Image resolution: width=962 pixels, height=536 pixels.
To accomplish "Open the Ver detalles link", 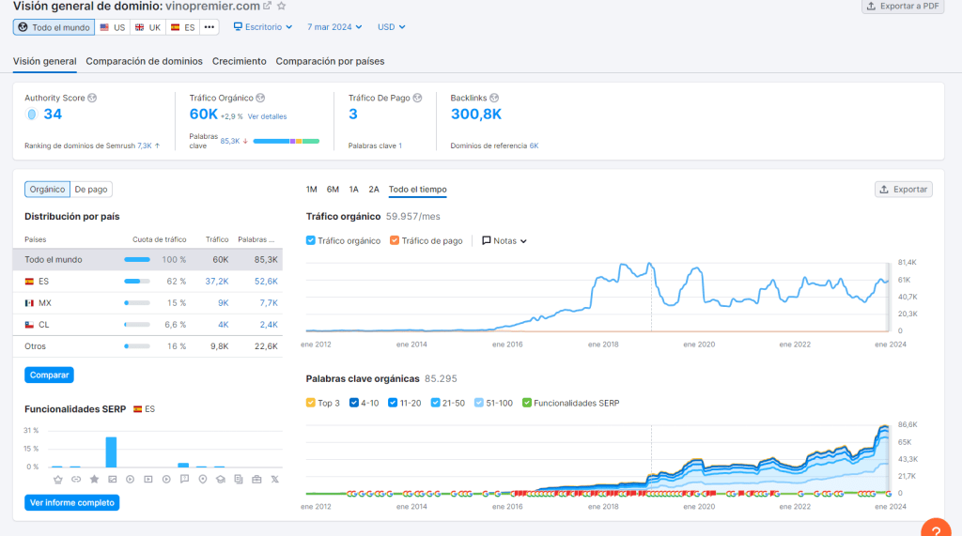I will pos(267,116).
